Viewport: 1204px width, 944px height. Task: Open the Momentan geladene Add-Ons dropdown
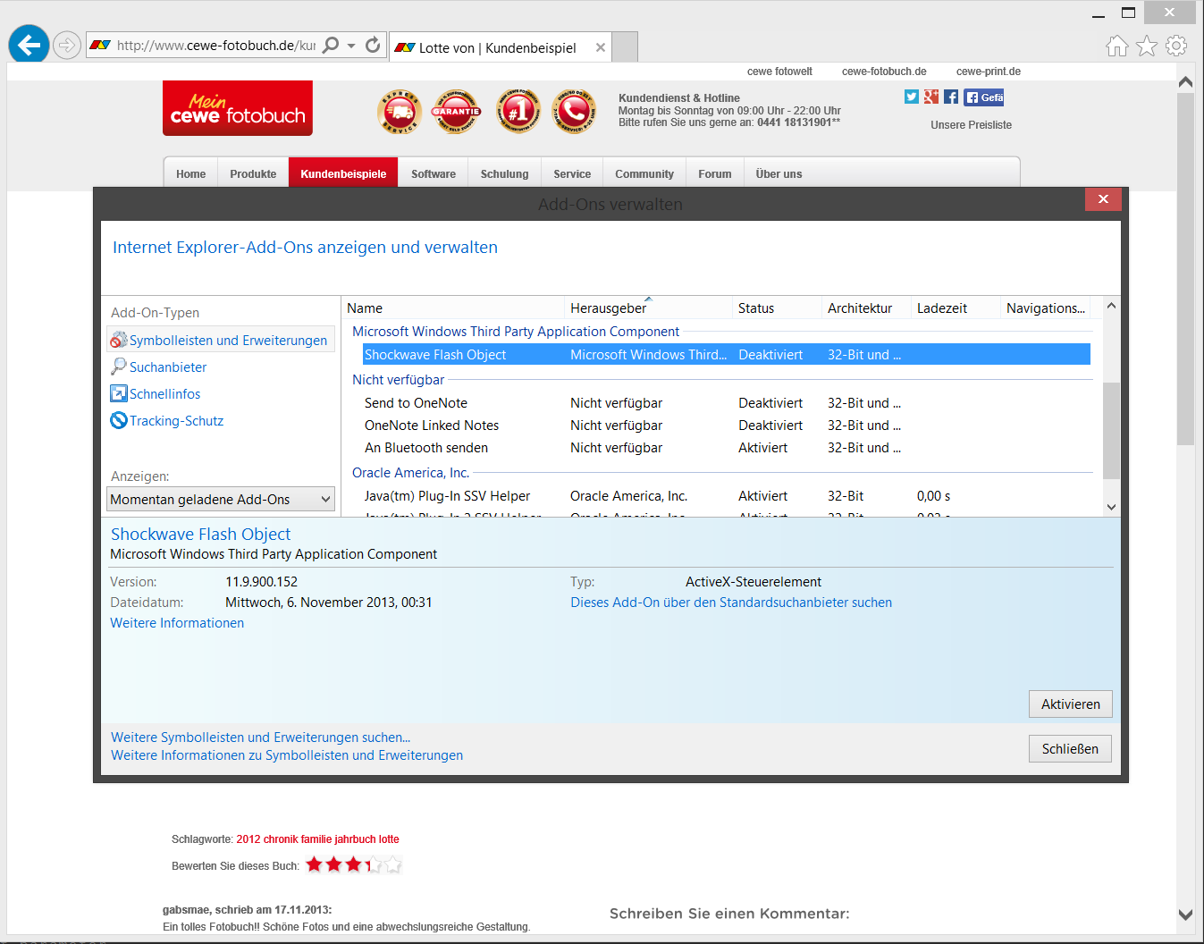click(x=221, y=500)
